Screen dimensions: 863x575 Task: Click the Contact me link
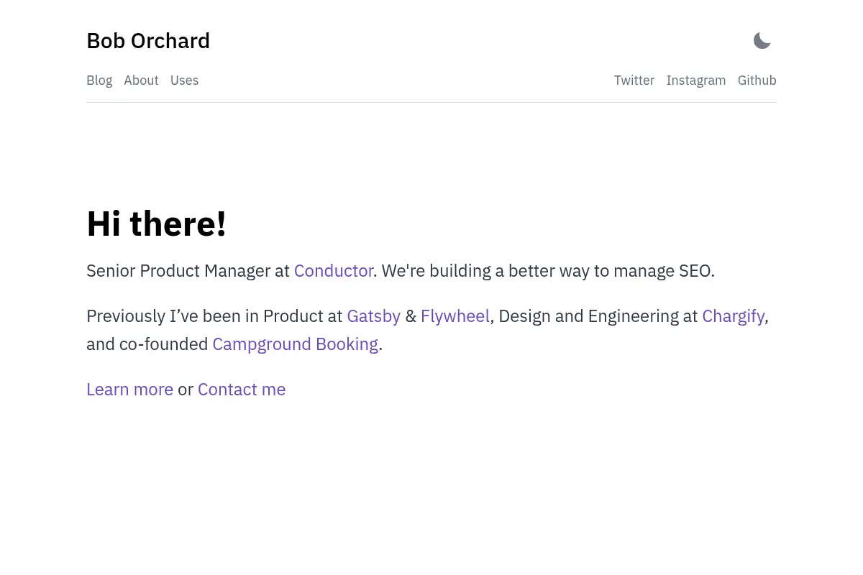(242, 390)
